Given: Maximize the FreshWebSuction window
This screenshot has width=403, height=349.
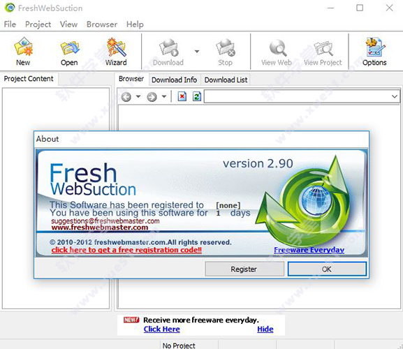Looking at the screenshot, I should (x=360, y=8).
